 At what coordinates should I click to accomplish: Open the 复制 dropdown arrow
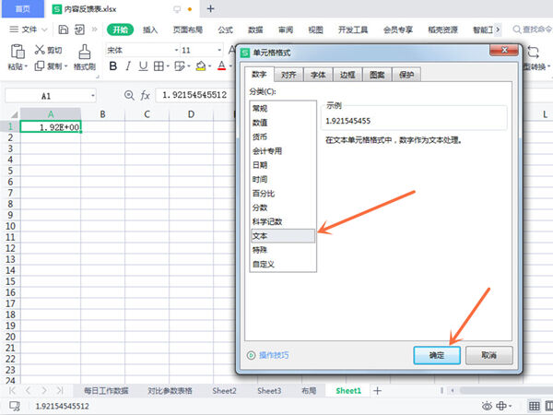[66, 66]
